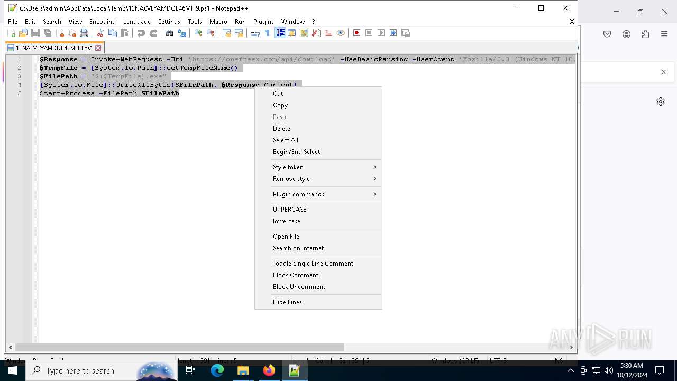Open the Replace toolbar icon

pyautogui.click(x=182, y=33)
